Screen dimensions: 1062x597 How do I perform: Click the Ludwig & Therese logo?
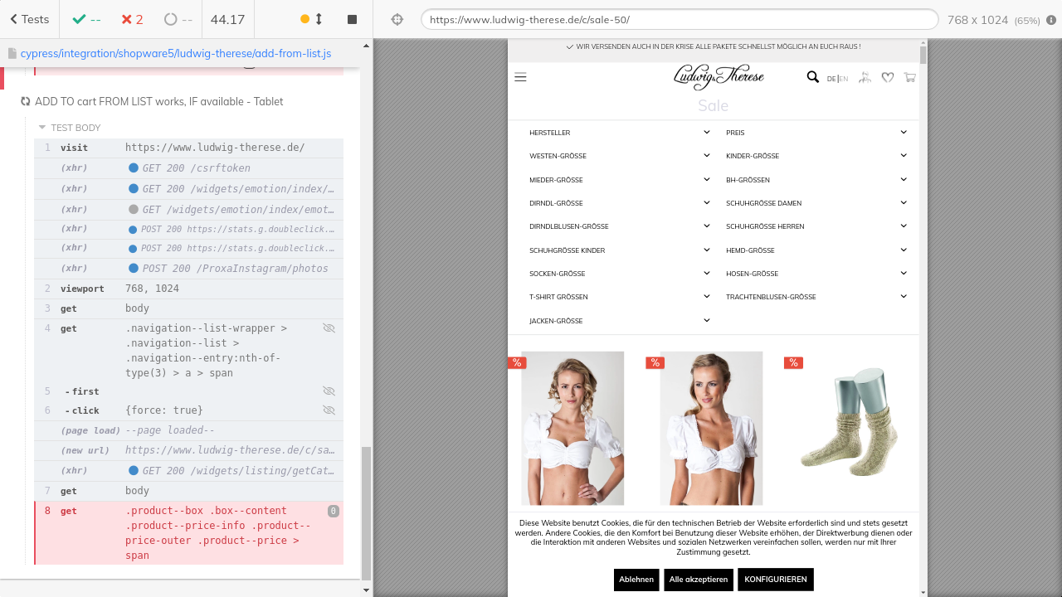719,77
